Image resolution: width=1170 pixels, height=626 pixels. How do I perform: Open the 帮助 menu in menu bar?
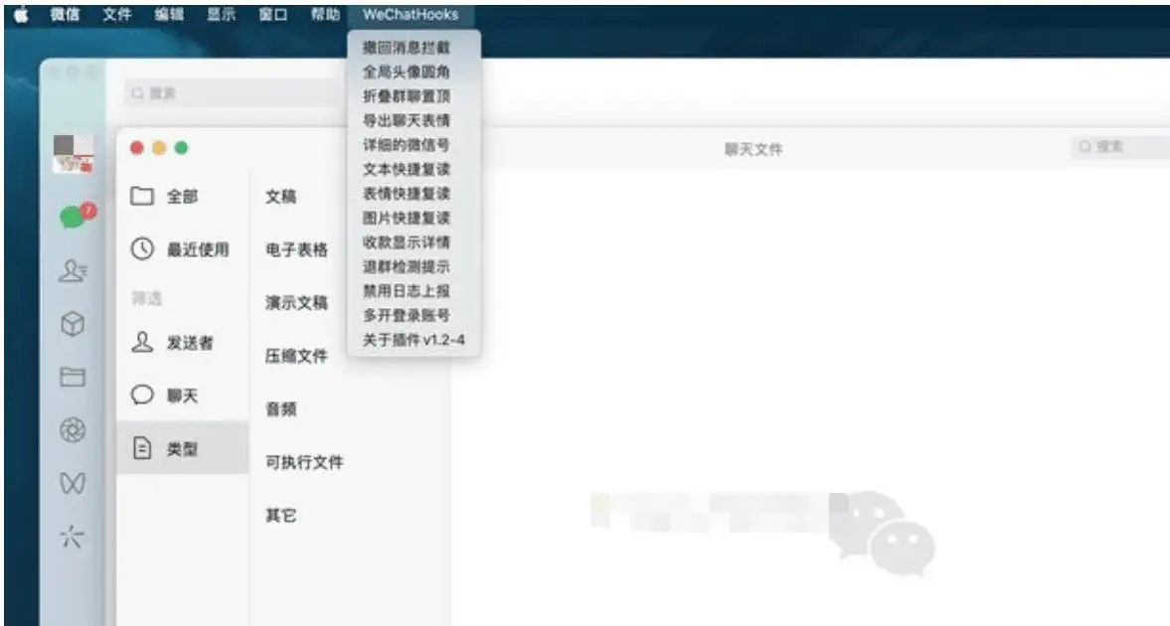point(325,14)
